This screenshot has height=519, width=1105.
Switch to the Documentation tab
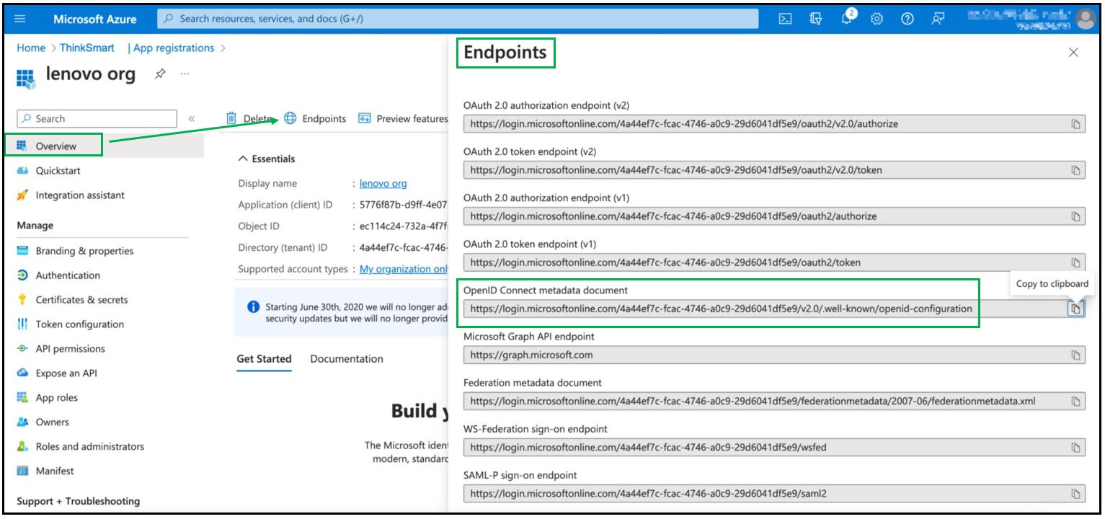tap(347, 359)
